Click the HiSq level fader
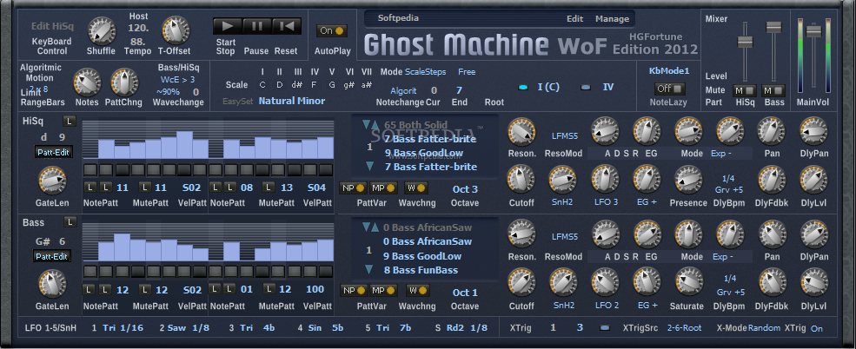Image resolution: width=856 pixels, height=349 pixels. (745, 42)
